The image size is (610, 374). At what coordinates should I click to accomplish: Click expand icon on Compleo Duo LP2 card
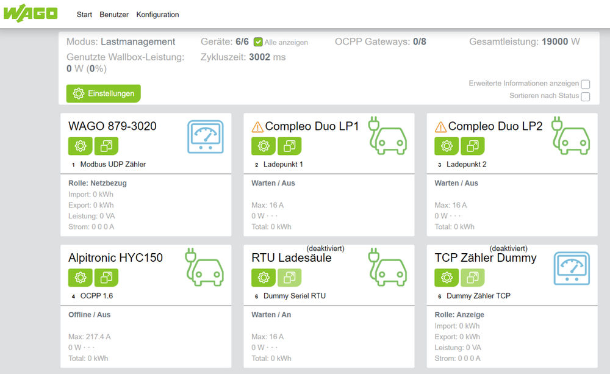point(473,146)
